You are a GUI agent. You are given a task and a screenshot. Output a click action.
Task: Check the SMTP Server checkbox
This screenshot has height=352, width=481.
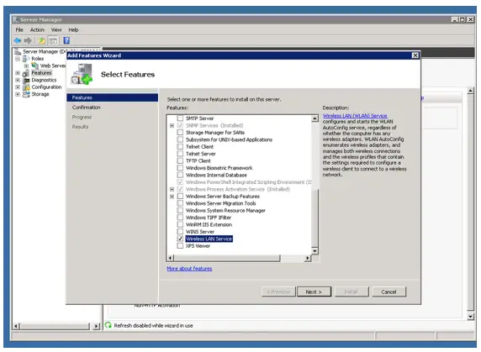[180, 118]
